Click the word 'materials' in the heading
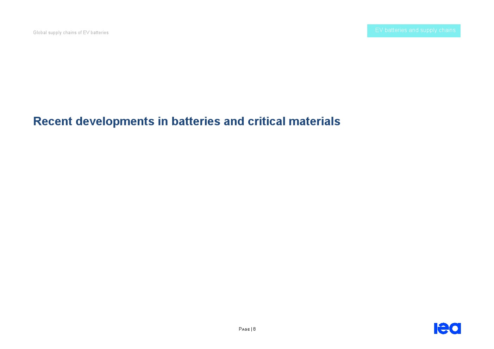Image resolution: width=494 pixels, height=349 pixels. pos(314,121)
